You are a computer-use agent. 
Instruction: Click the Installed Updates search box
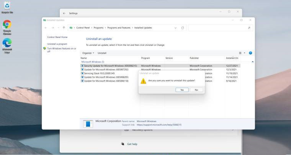pyautogui.click(x=218, y=28)
